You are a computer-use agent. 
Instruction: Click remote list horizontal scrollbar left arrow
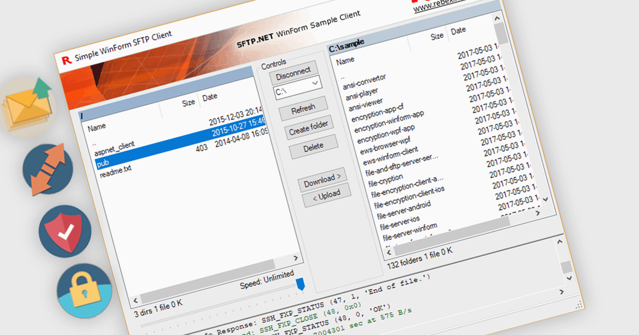[136, 300]
